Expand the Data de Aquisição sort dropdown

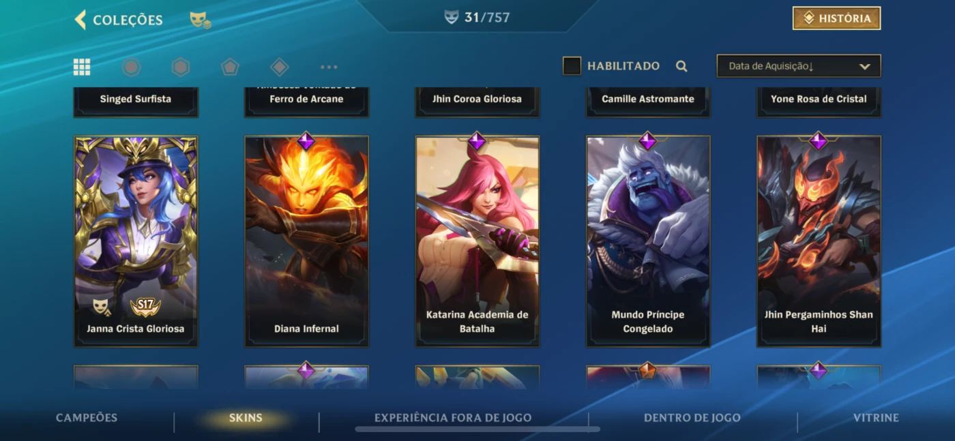tap(799, 66)
